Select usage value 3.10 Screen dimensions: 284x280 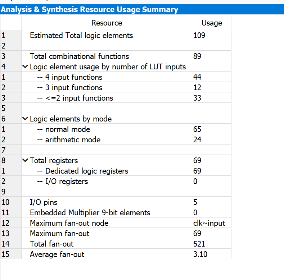pyautogui.click(x=200, y=254)
